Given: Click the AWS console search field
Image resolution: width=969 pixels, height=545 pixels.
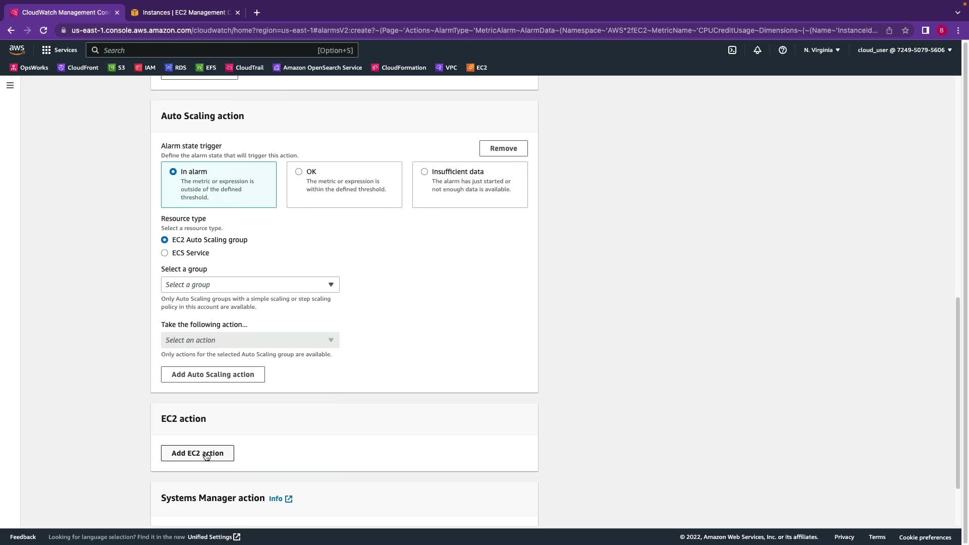Looking at the screenshot, I should (x=222, y=50).
